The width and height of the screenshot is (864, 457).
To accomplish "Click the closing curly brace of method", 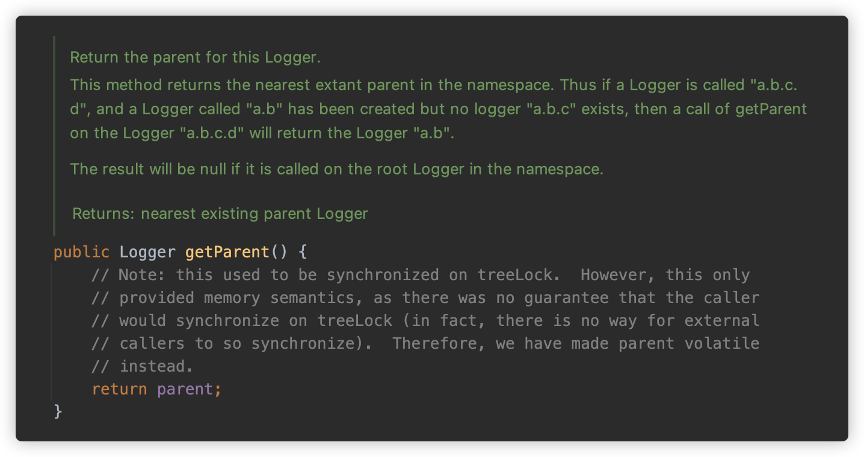I will point(58,411).
